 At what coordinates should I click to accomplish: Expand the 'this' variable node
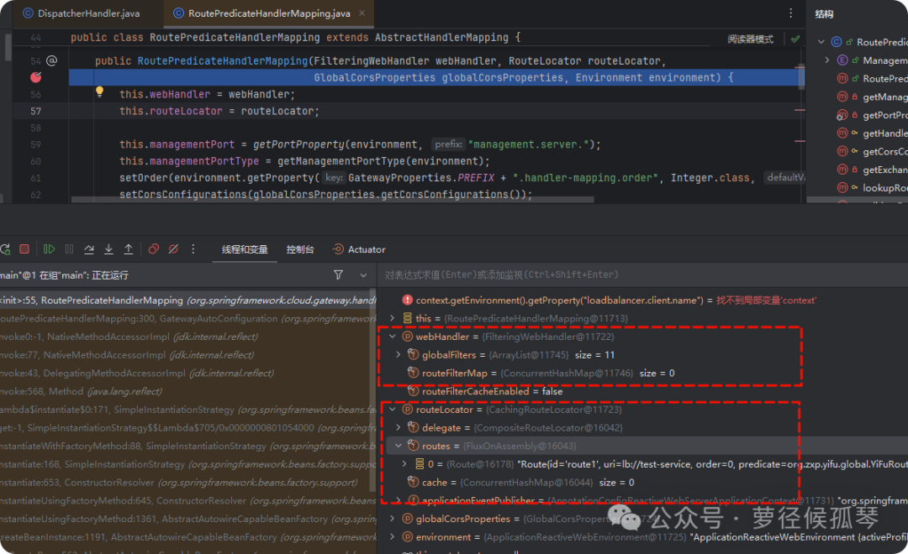point(392,318)
